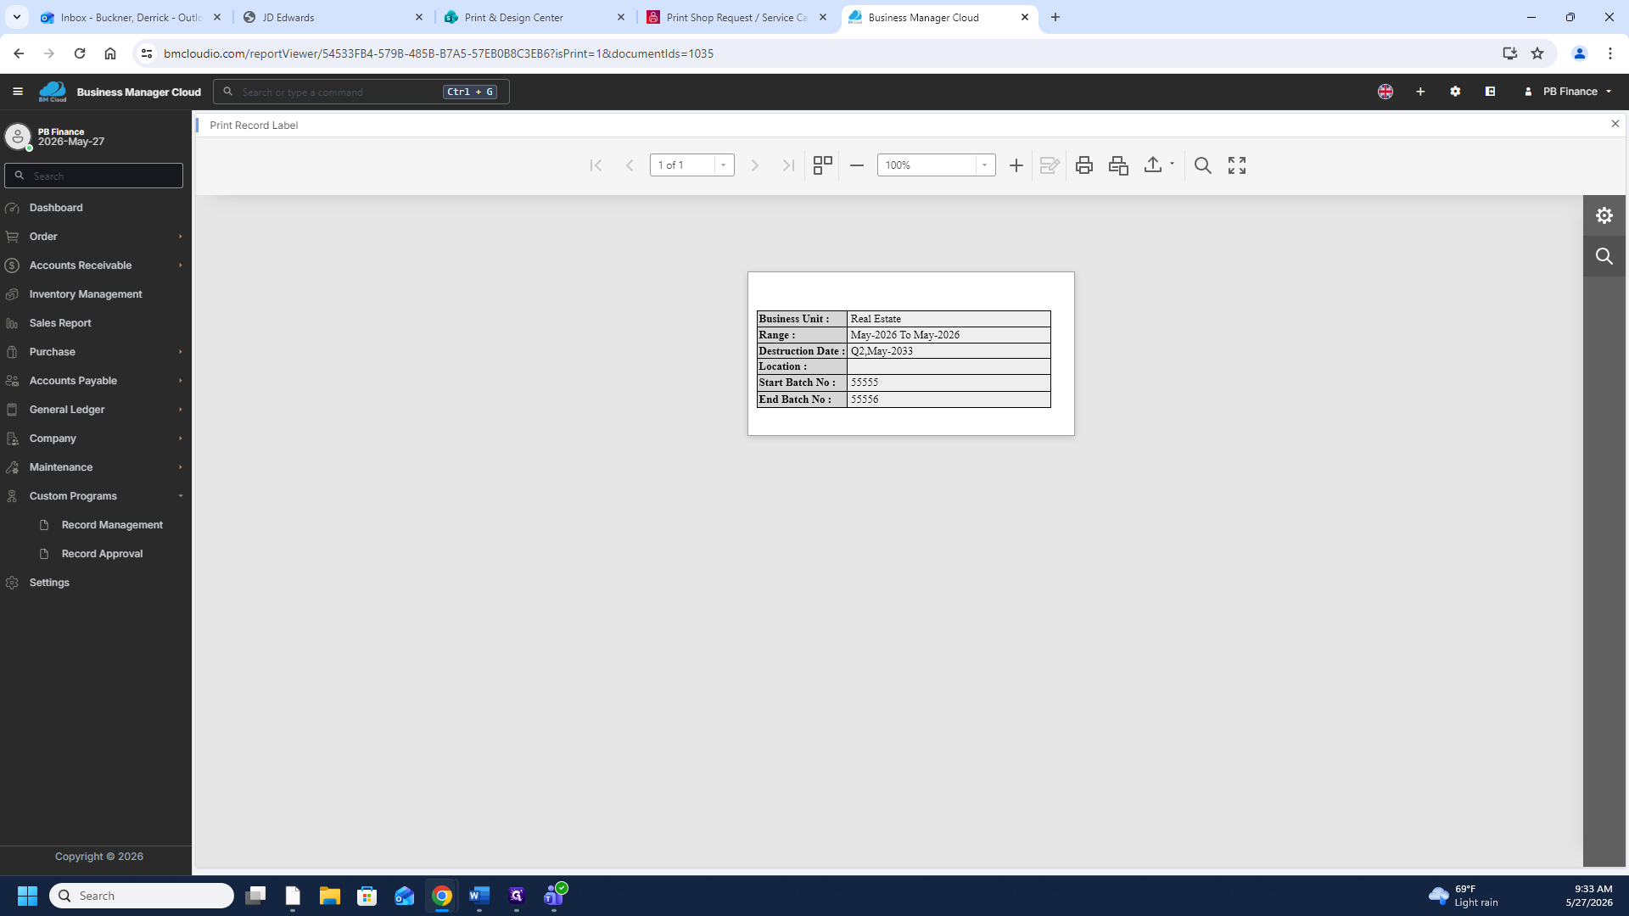
Task: Expand Accounts Receivable menu
Action: pyautogui.click(x=95, y=265)
